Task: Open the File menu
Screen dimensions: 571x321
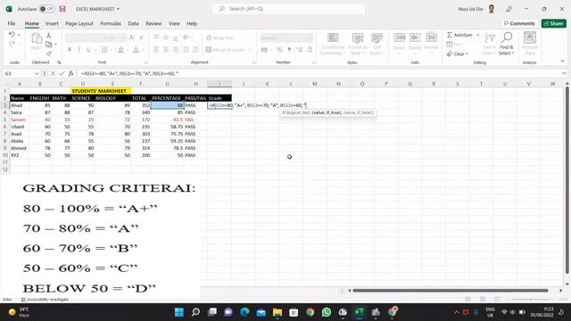Action: [x=12, y=23]
